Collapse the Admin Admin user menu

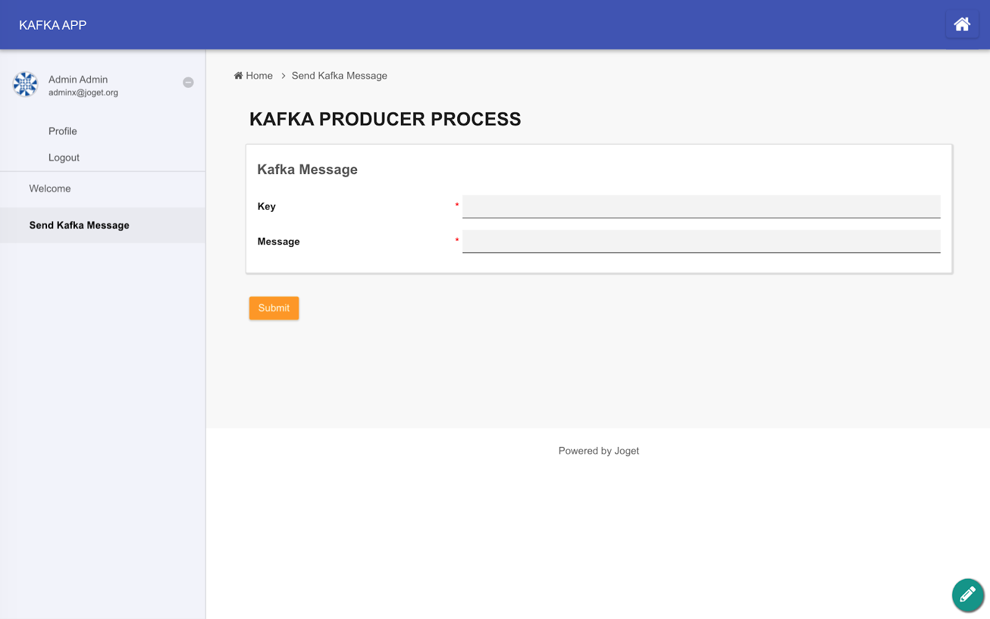click(x=188, y=82)
